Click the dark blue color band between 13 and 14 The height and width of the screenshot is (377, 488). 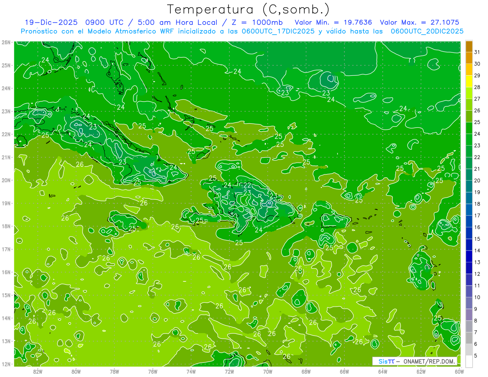(x=469, y=256)
